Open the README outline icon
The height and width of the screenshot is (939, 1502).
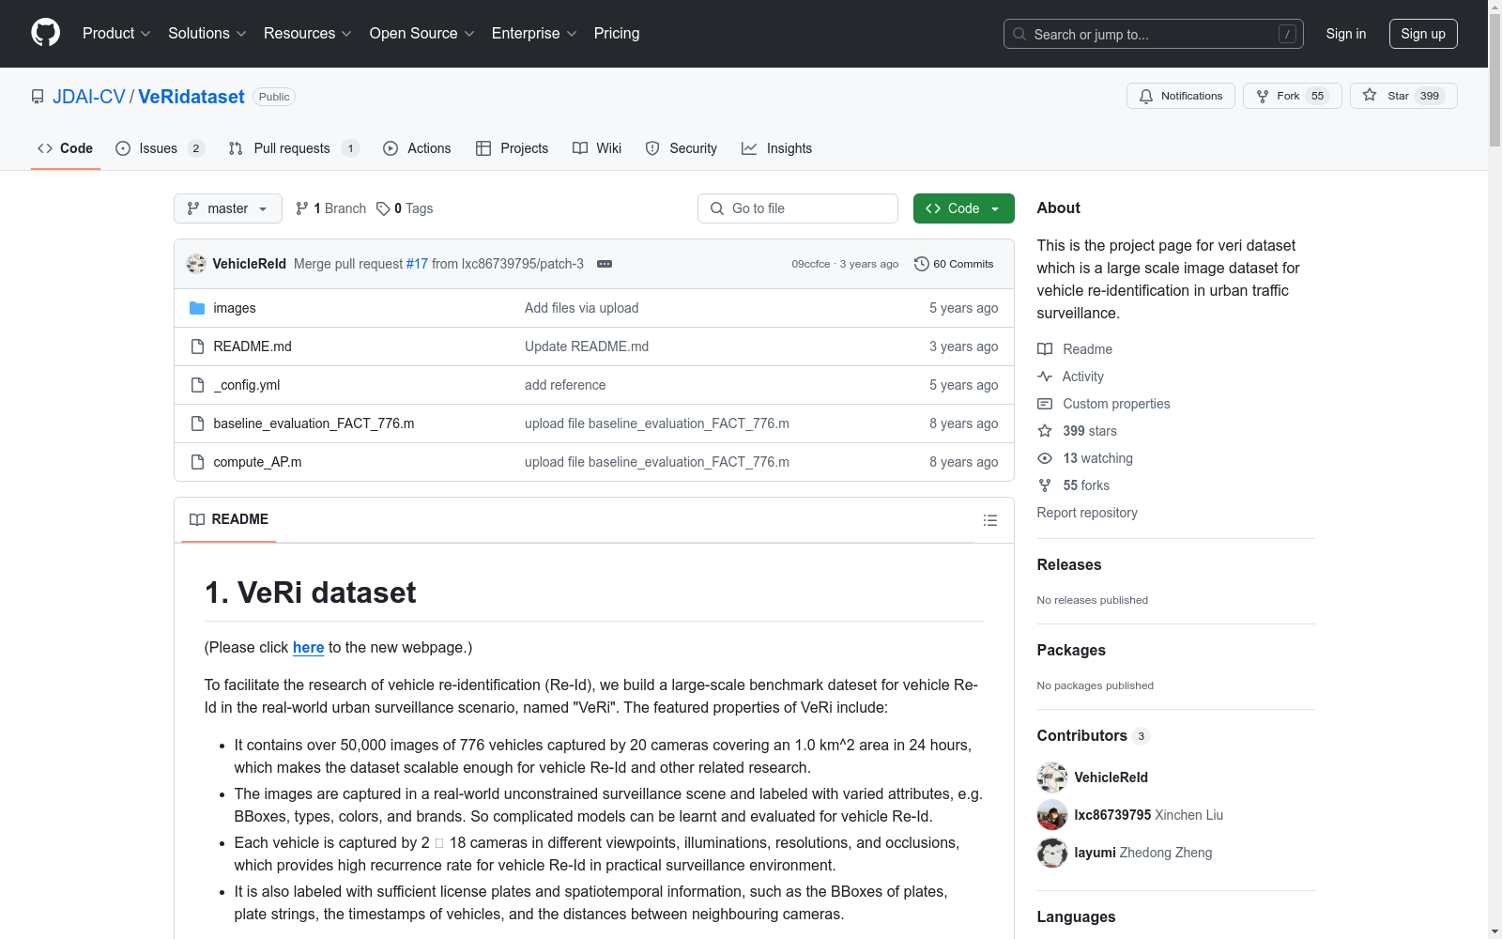coord(989,520)
